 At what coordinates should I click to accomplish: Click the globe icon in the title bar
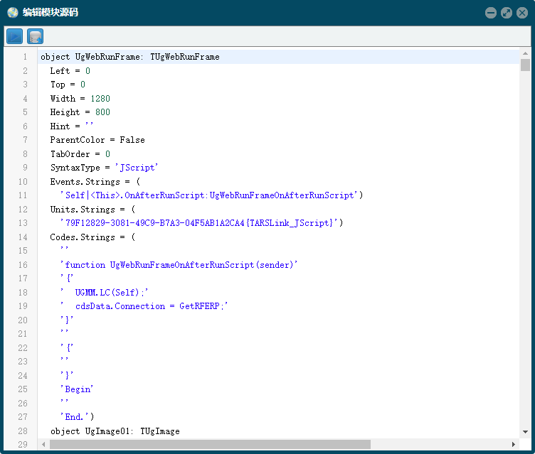click(13, 13)
